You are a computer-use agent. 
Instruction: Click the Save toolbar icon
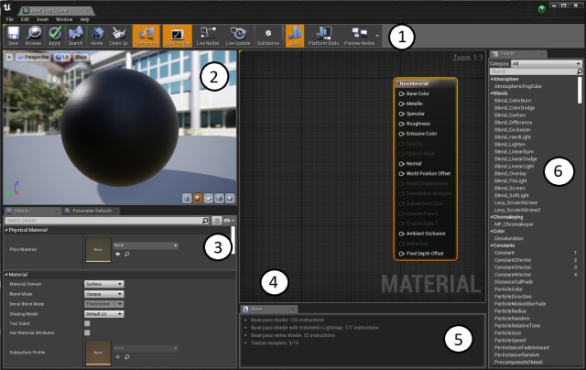(14, 36)
